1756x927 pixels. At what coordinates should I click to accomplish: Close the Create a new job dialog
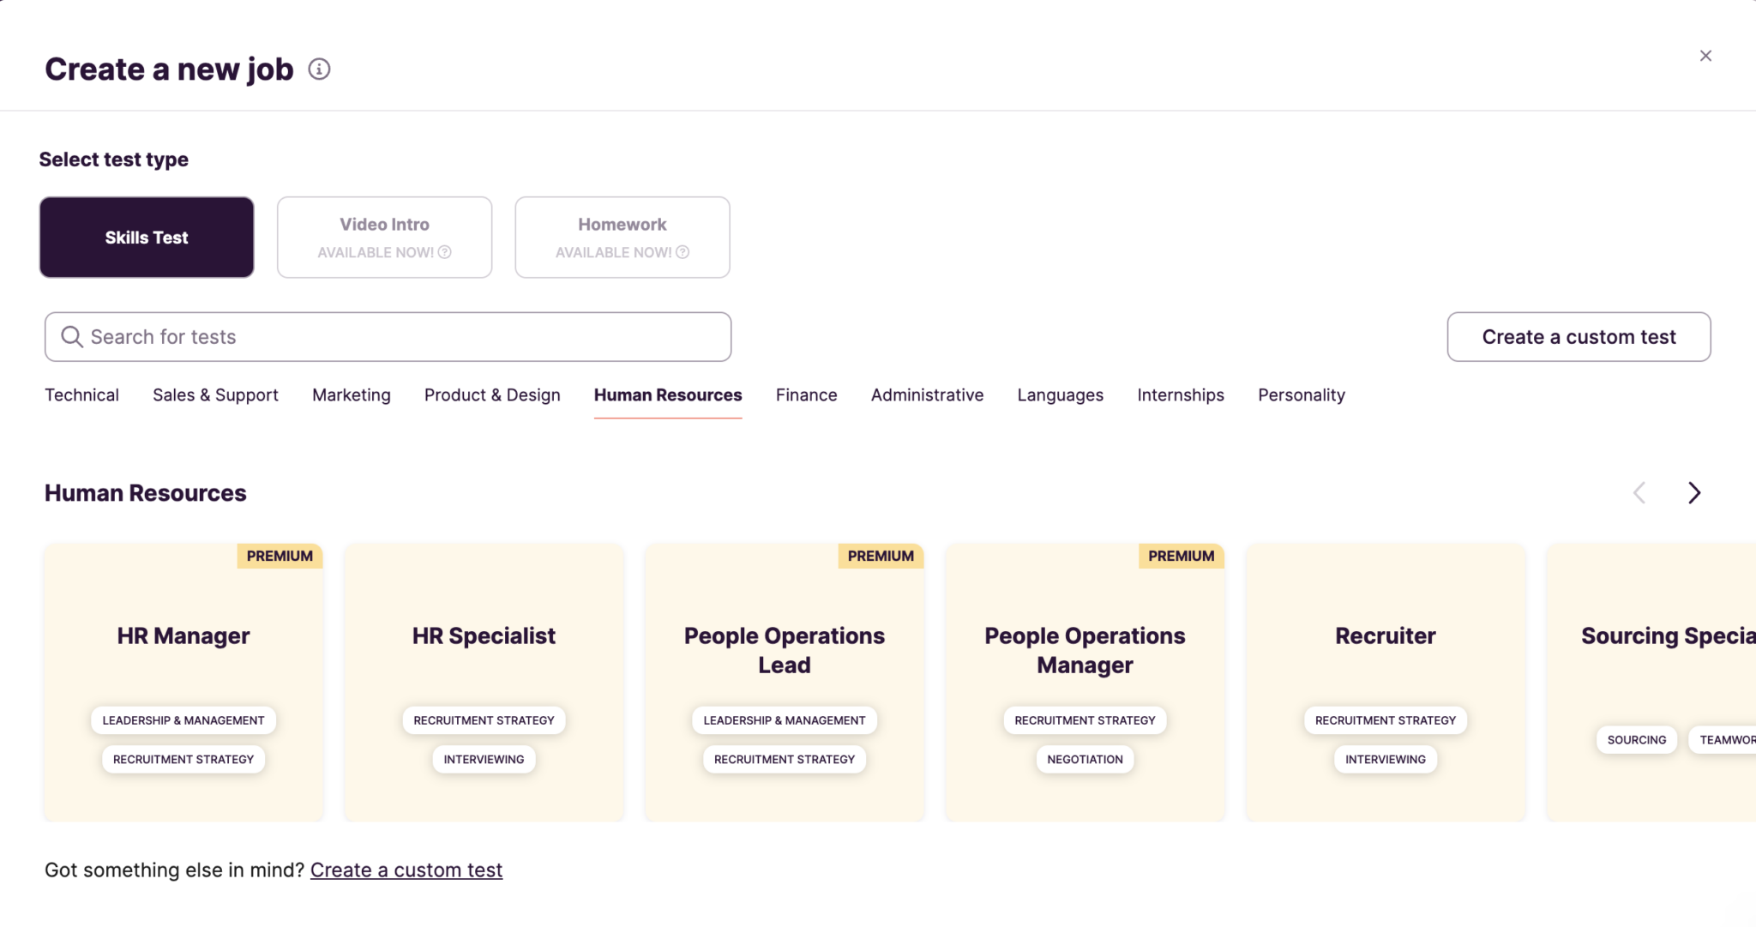coord(1705,55)
